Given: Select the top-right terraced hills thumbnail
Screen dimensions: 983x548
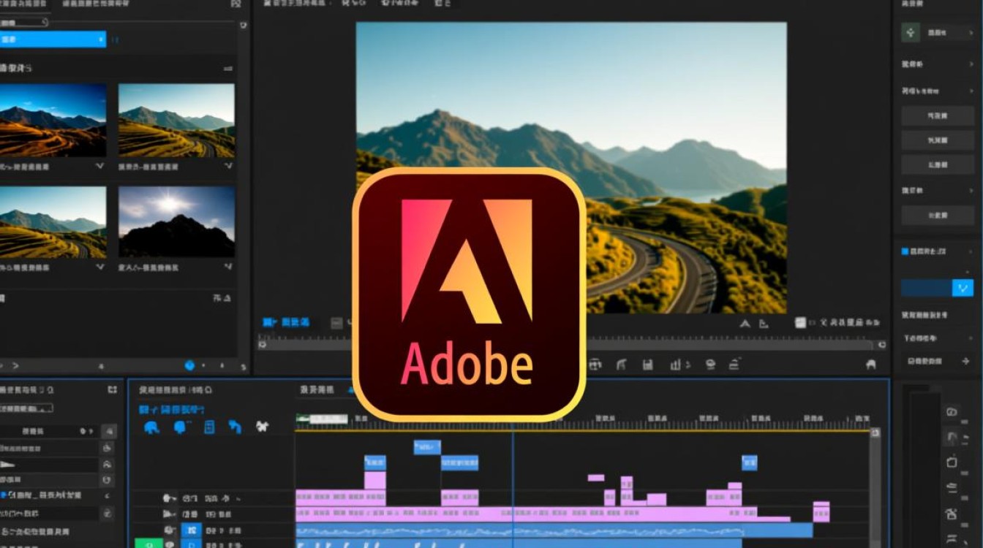Looking at the screenshot, I should [176, 120].
